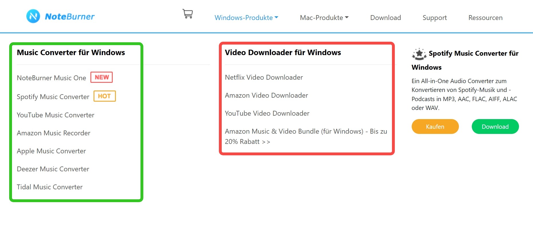Image resolution: width=533 pixels, height=227 pixels.
Task: Open Amazon Music & Video Bundle offer
Action: pyautogui.click(x=306, y=136)
